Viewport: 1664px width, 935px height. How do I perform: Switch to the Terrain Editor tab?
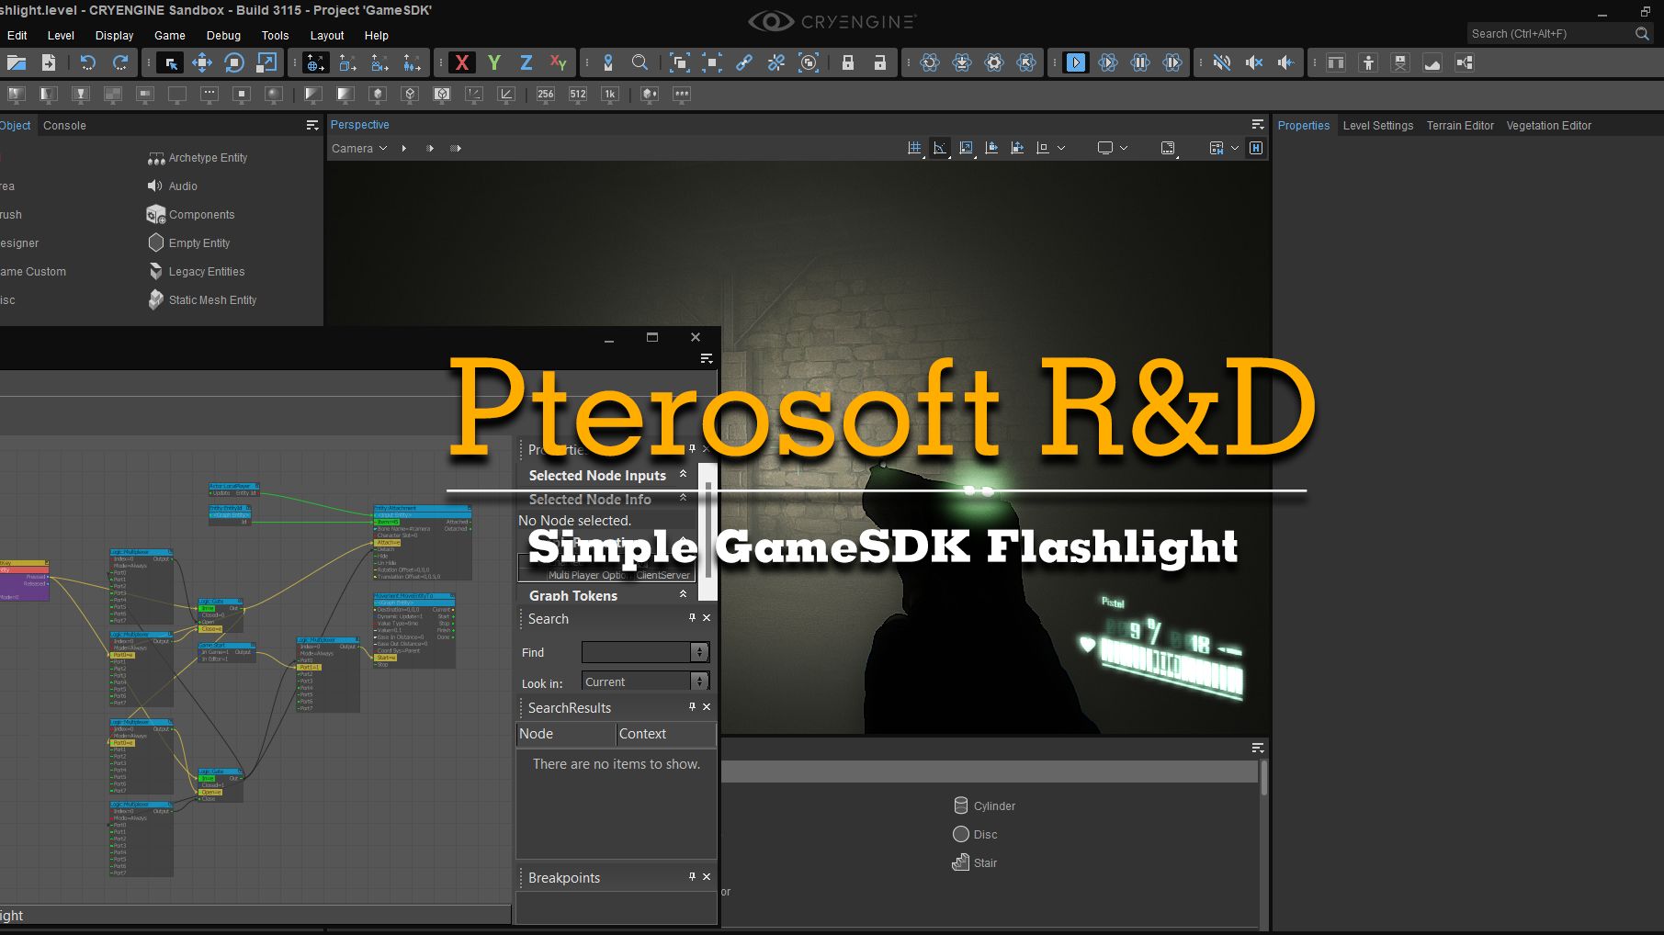pos(1460,125)
